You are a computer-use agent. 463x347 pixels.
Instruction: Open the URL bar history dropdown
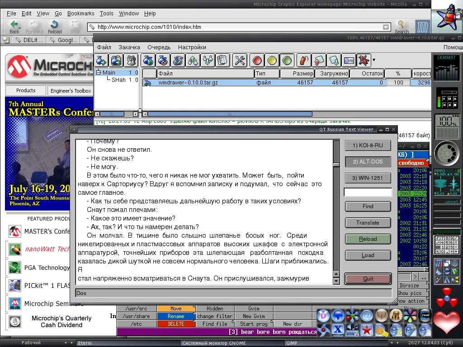click(386, 27)
